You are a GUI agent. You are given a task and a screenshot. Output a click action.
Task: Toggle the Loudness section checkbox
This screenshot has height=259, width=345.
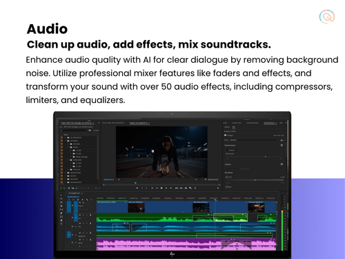282,164
